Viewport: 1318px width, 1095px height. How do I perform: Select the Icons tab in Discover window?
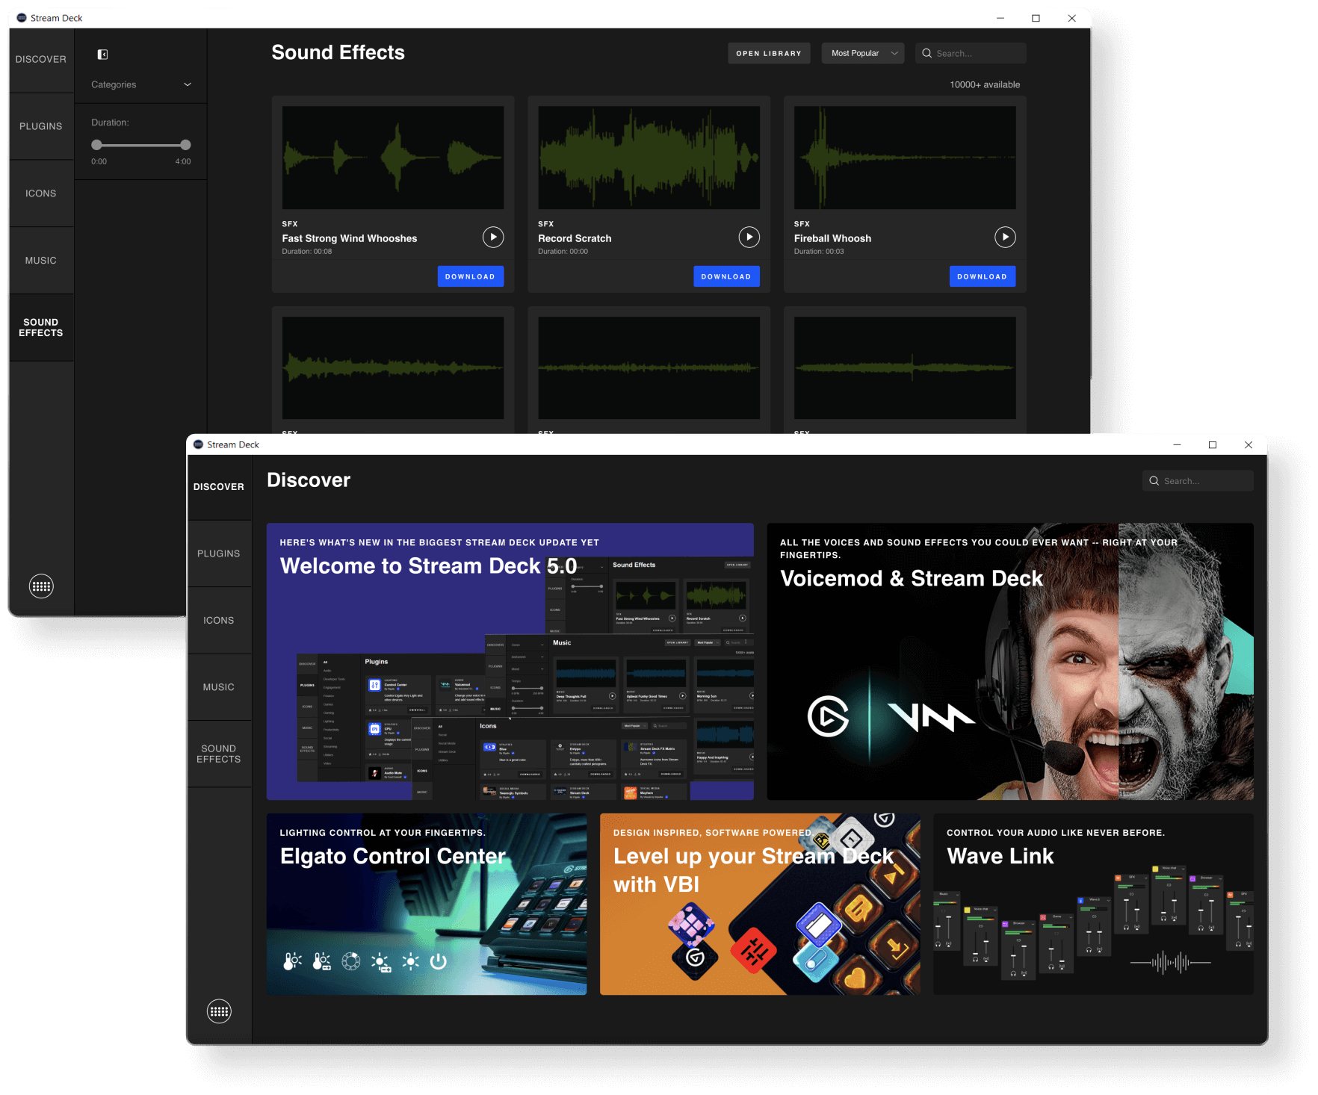coord(219,621)
